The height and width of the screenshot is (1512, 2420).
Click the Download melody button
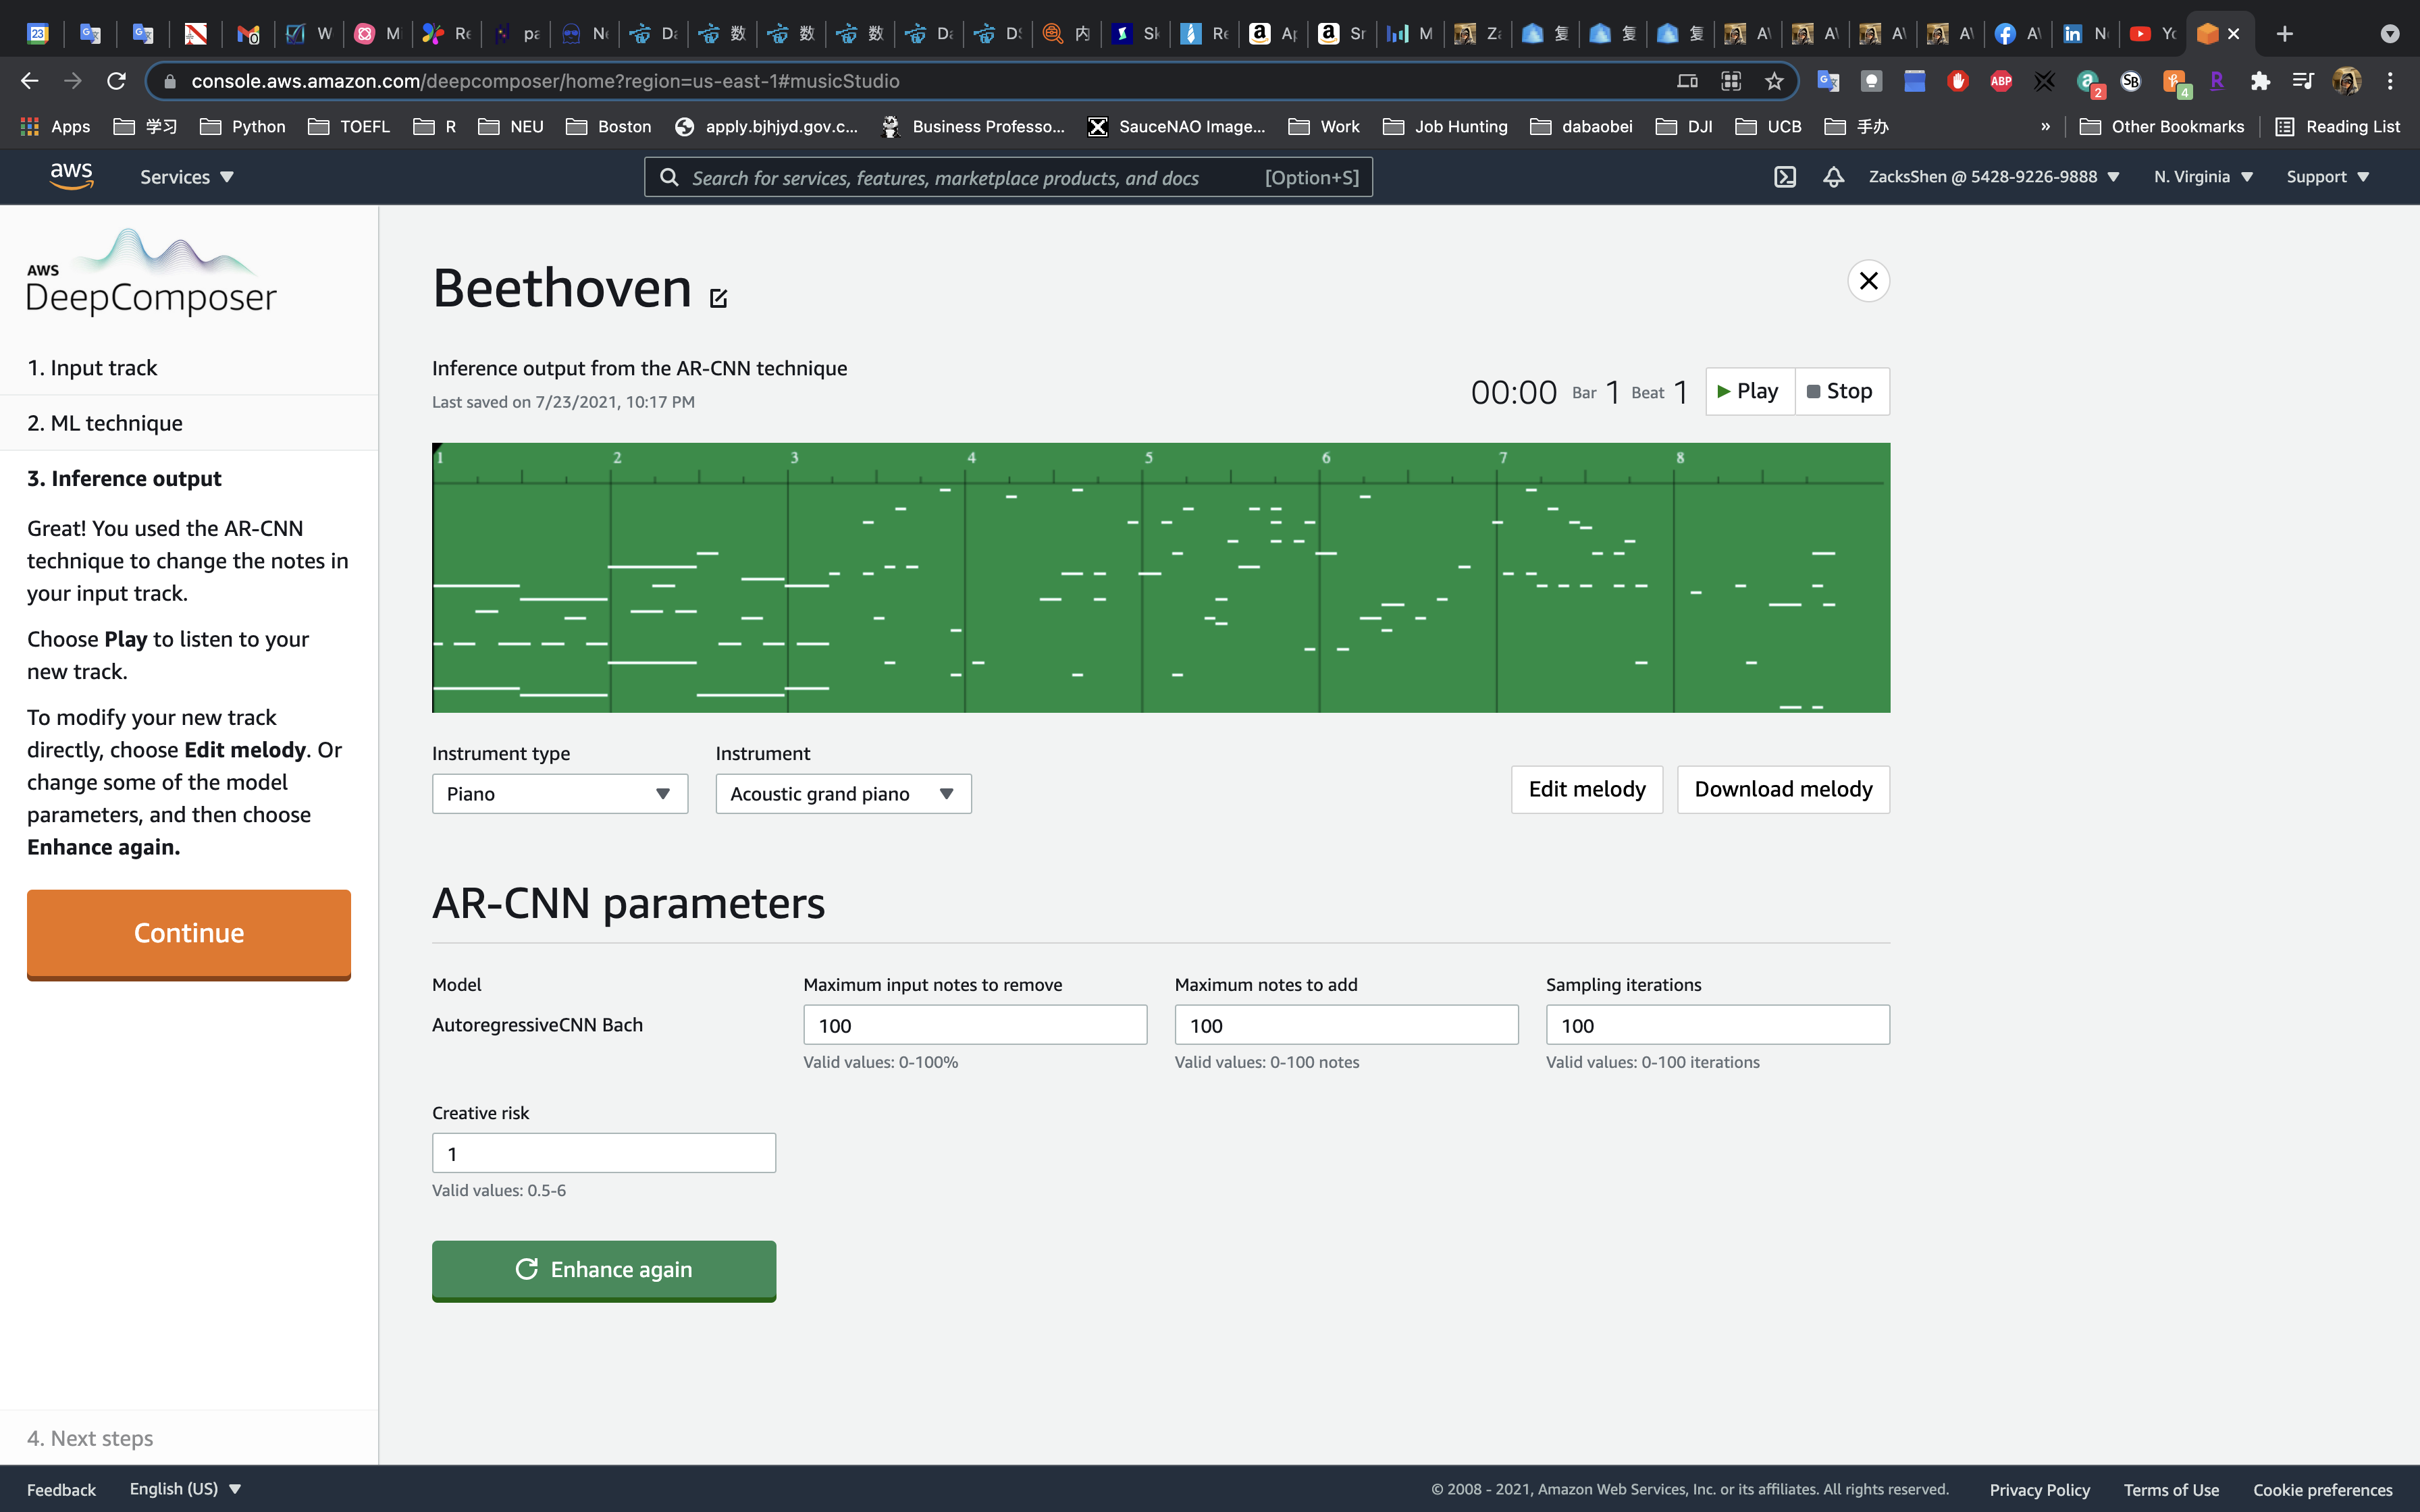pos(1782,790)
